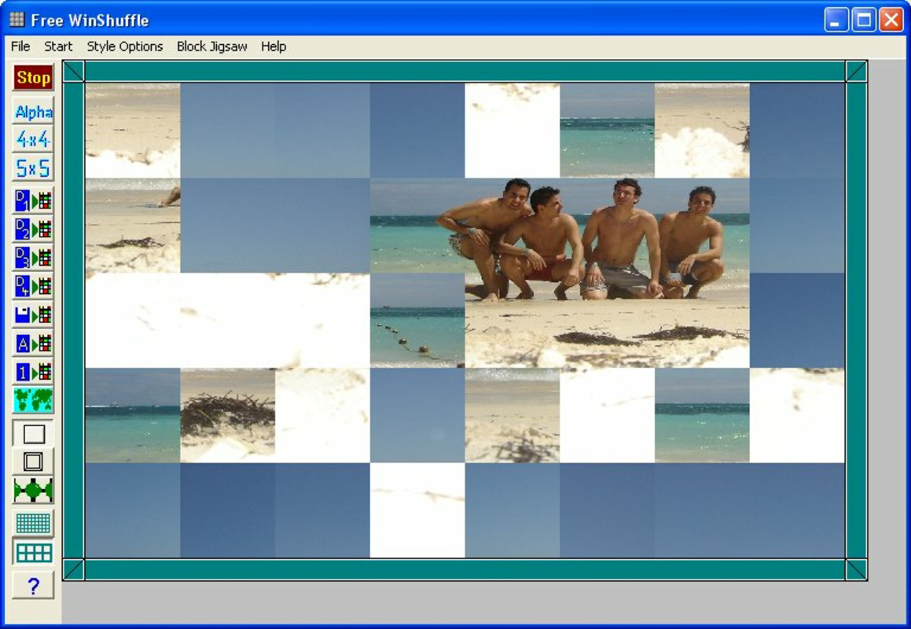Open the Help menu
The image size is (911, 629).
(x=273, y=46)
